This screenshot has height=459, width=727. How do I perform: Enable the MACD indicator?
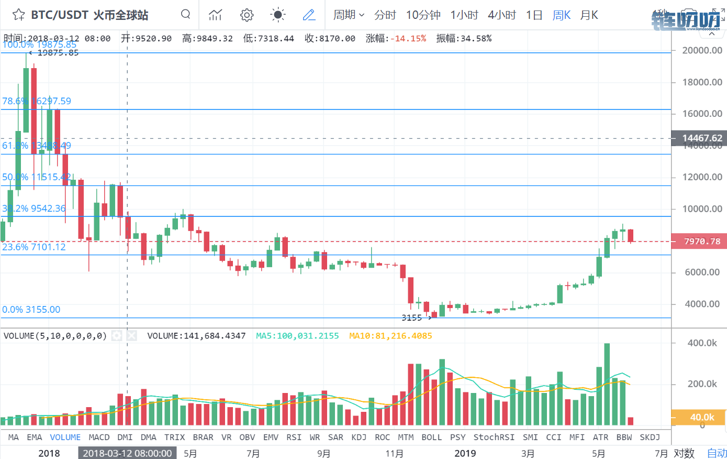pyautogui.click(x=99, y=437)
